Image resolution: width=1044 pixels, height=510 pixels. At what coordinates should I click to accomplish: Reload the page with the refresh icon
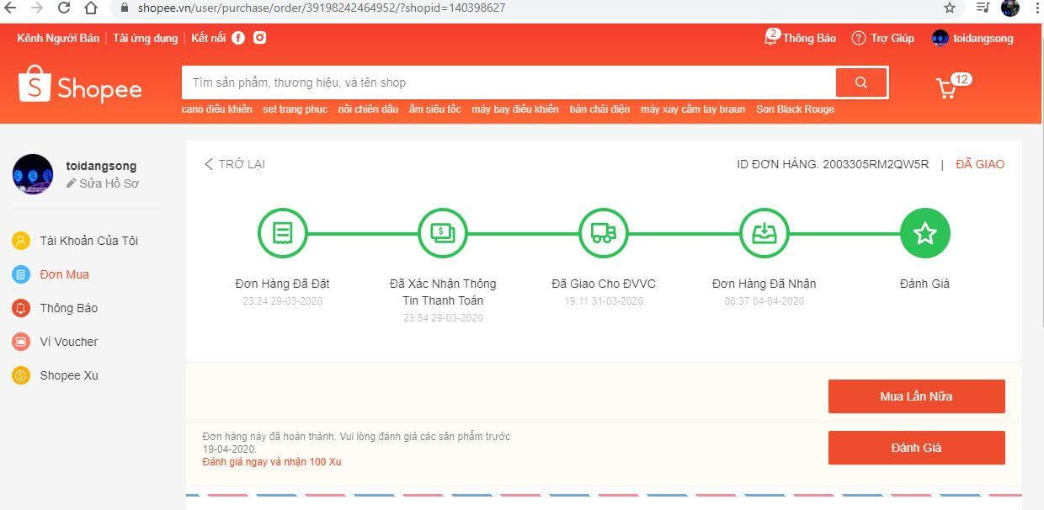pyautogui.click(x=64, y=8)
